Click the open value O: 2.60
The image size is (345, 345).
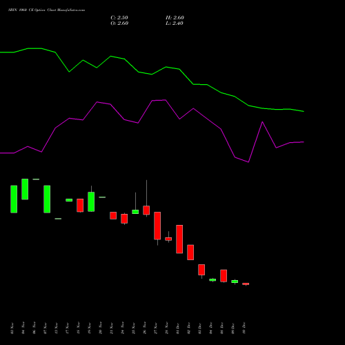coord(119,23)
